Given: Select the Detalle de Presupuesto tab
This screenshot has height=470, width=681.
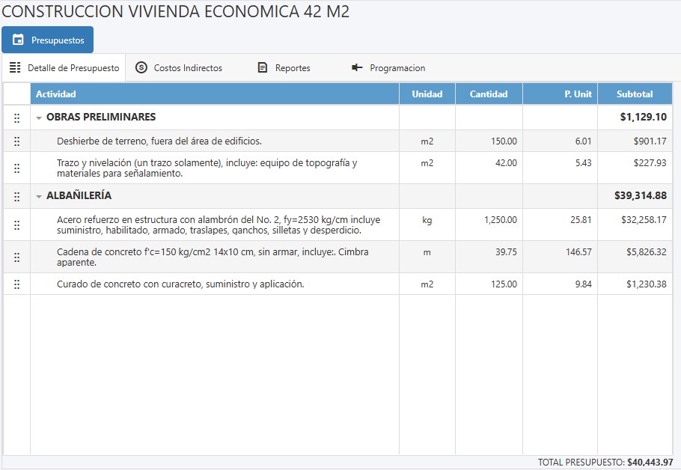Looking at the screenshot, I should coord(64,68).
